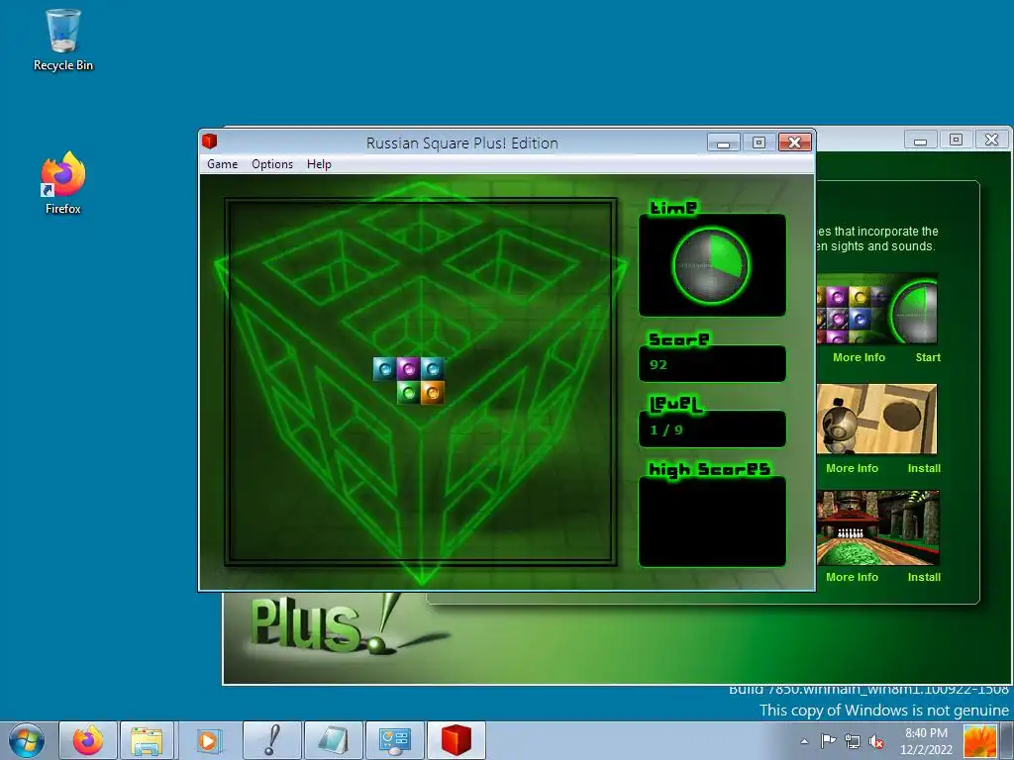Click the purple block in falling piece
1014x760 pixels.
[408, 368]
